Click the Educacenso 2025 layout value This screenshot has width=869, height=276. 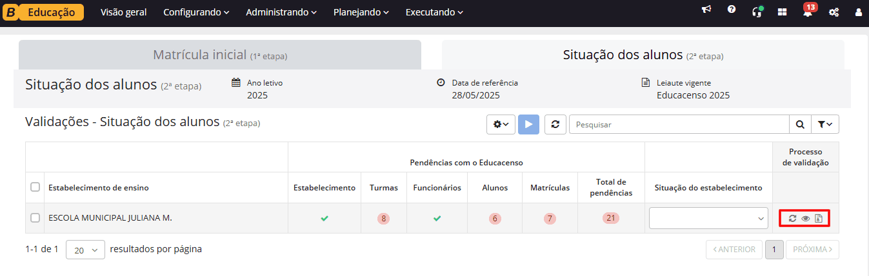click(693, 95)
